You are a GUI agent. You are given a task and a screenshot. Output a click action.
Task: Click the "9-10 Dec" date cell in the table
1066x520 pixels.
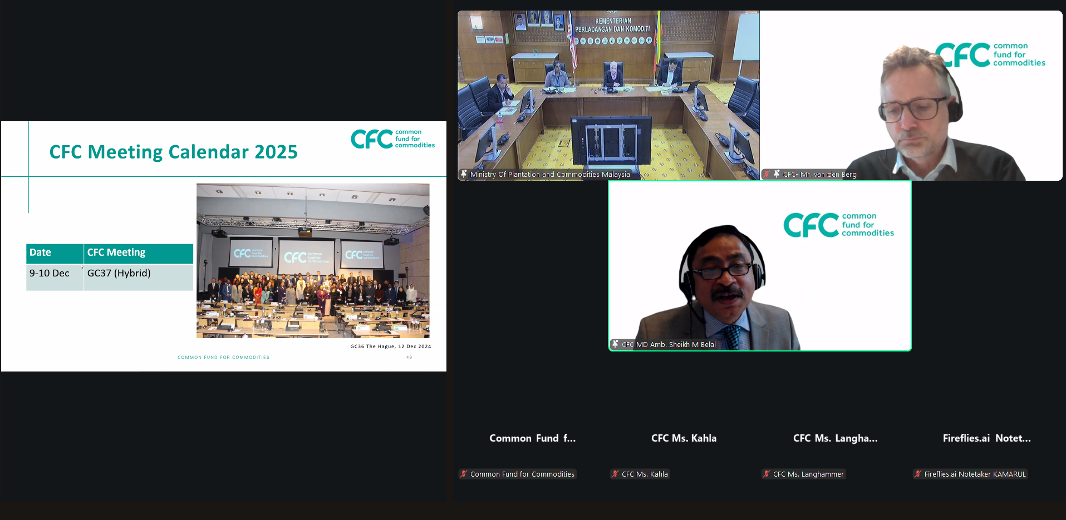[x=50, y=273]
